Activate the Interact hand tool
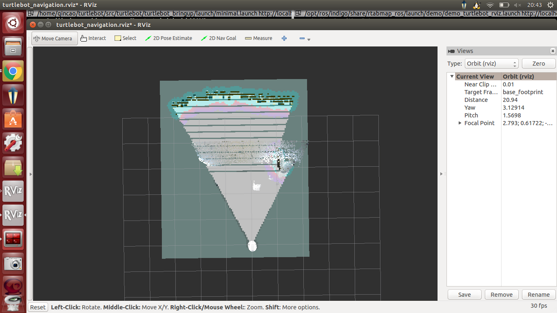This screenshot has height=313, width=557. point(93,38)
